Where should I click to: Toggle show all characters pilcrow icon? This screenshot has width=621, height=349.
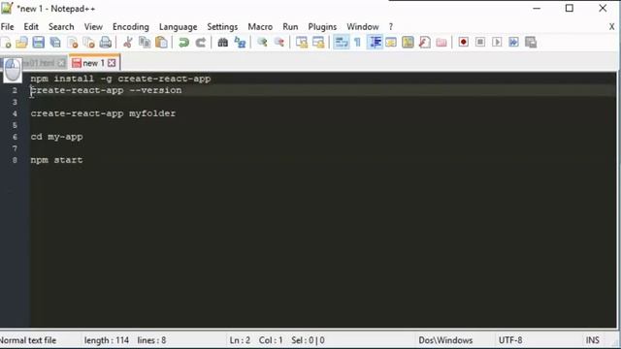pyautogui.click(x=357, y=43)
